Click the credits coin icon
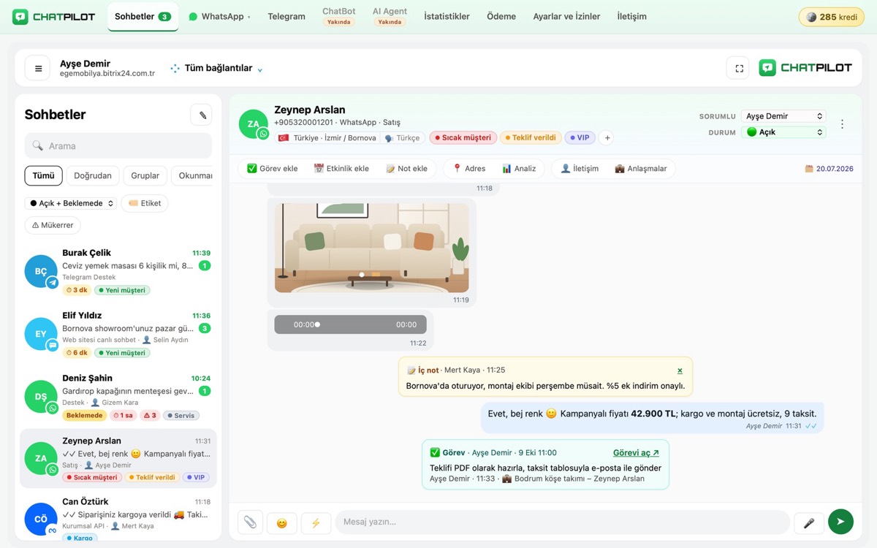 [x=811, y=17]
